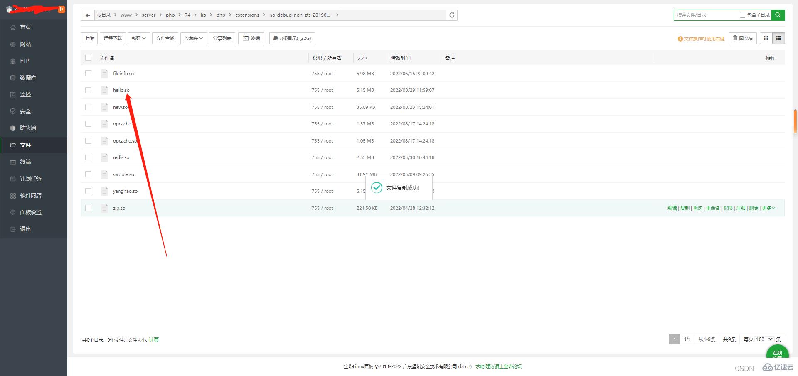This screenshot has height=376, width=798.
Task: Click the swoole.so file icon
Action: 105,174
